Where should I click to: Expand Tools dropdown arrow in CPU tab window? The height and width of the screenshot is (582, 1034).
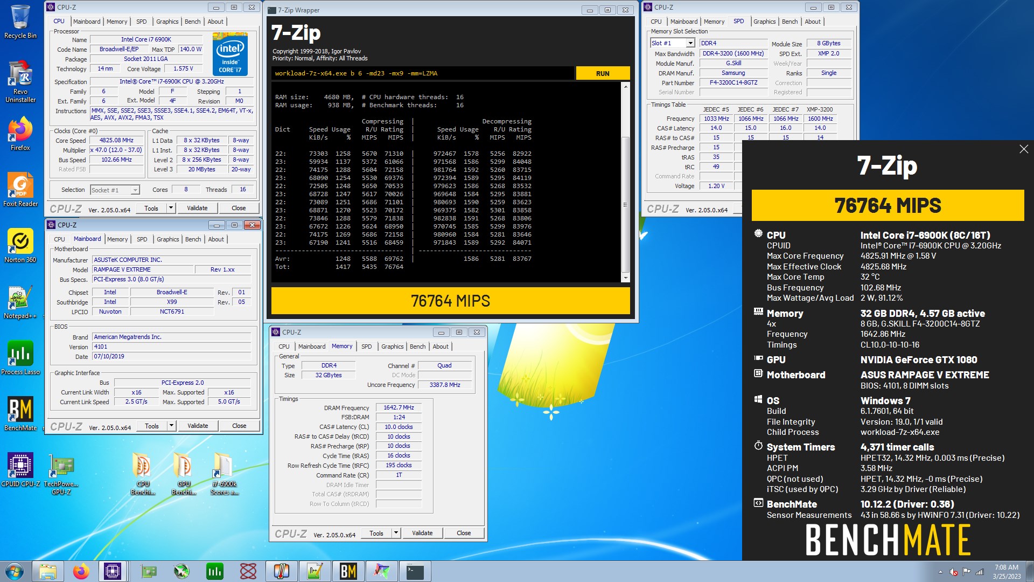[171, 208]
